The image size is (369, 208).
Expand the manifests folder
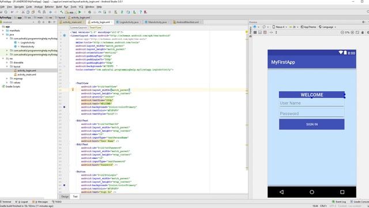(x=3, y=31)
